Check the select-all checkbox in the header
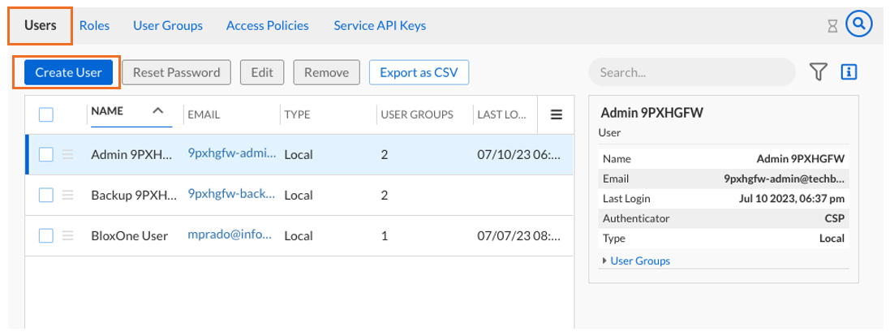 [46, 115]
